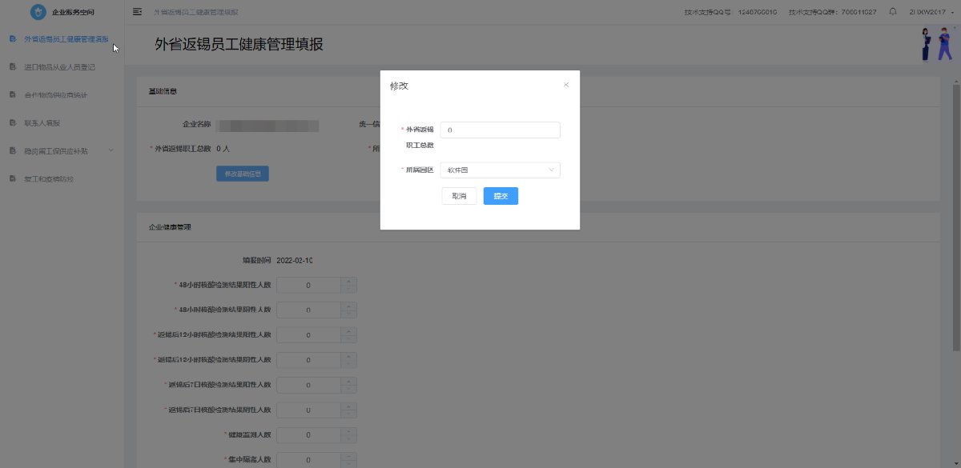Click the 取消 cancel button
This screenshot has height=468, width=961.
pos(459,196)
